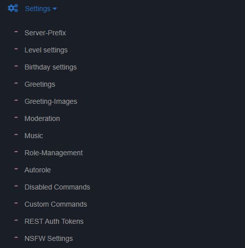Click the Settings gears icon
This screenshot has width=245, height=248.
pos(13,8)
